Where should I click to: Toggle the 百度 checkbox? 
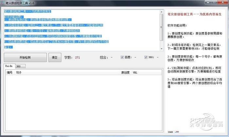coord(122,57)
